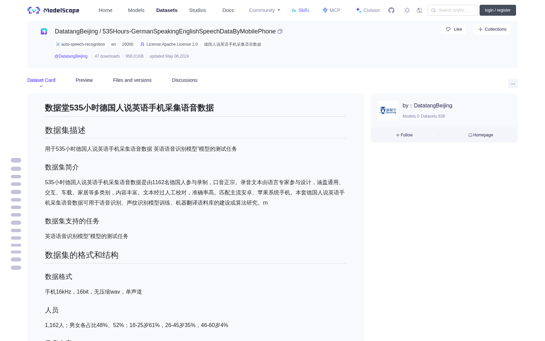This screenshot has height=341, width=545.
Task: Click the 德国人说英语手机采集语音数据 tag
Action: pyautogui.click(x=233, y=44)
